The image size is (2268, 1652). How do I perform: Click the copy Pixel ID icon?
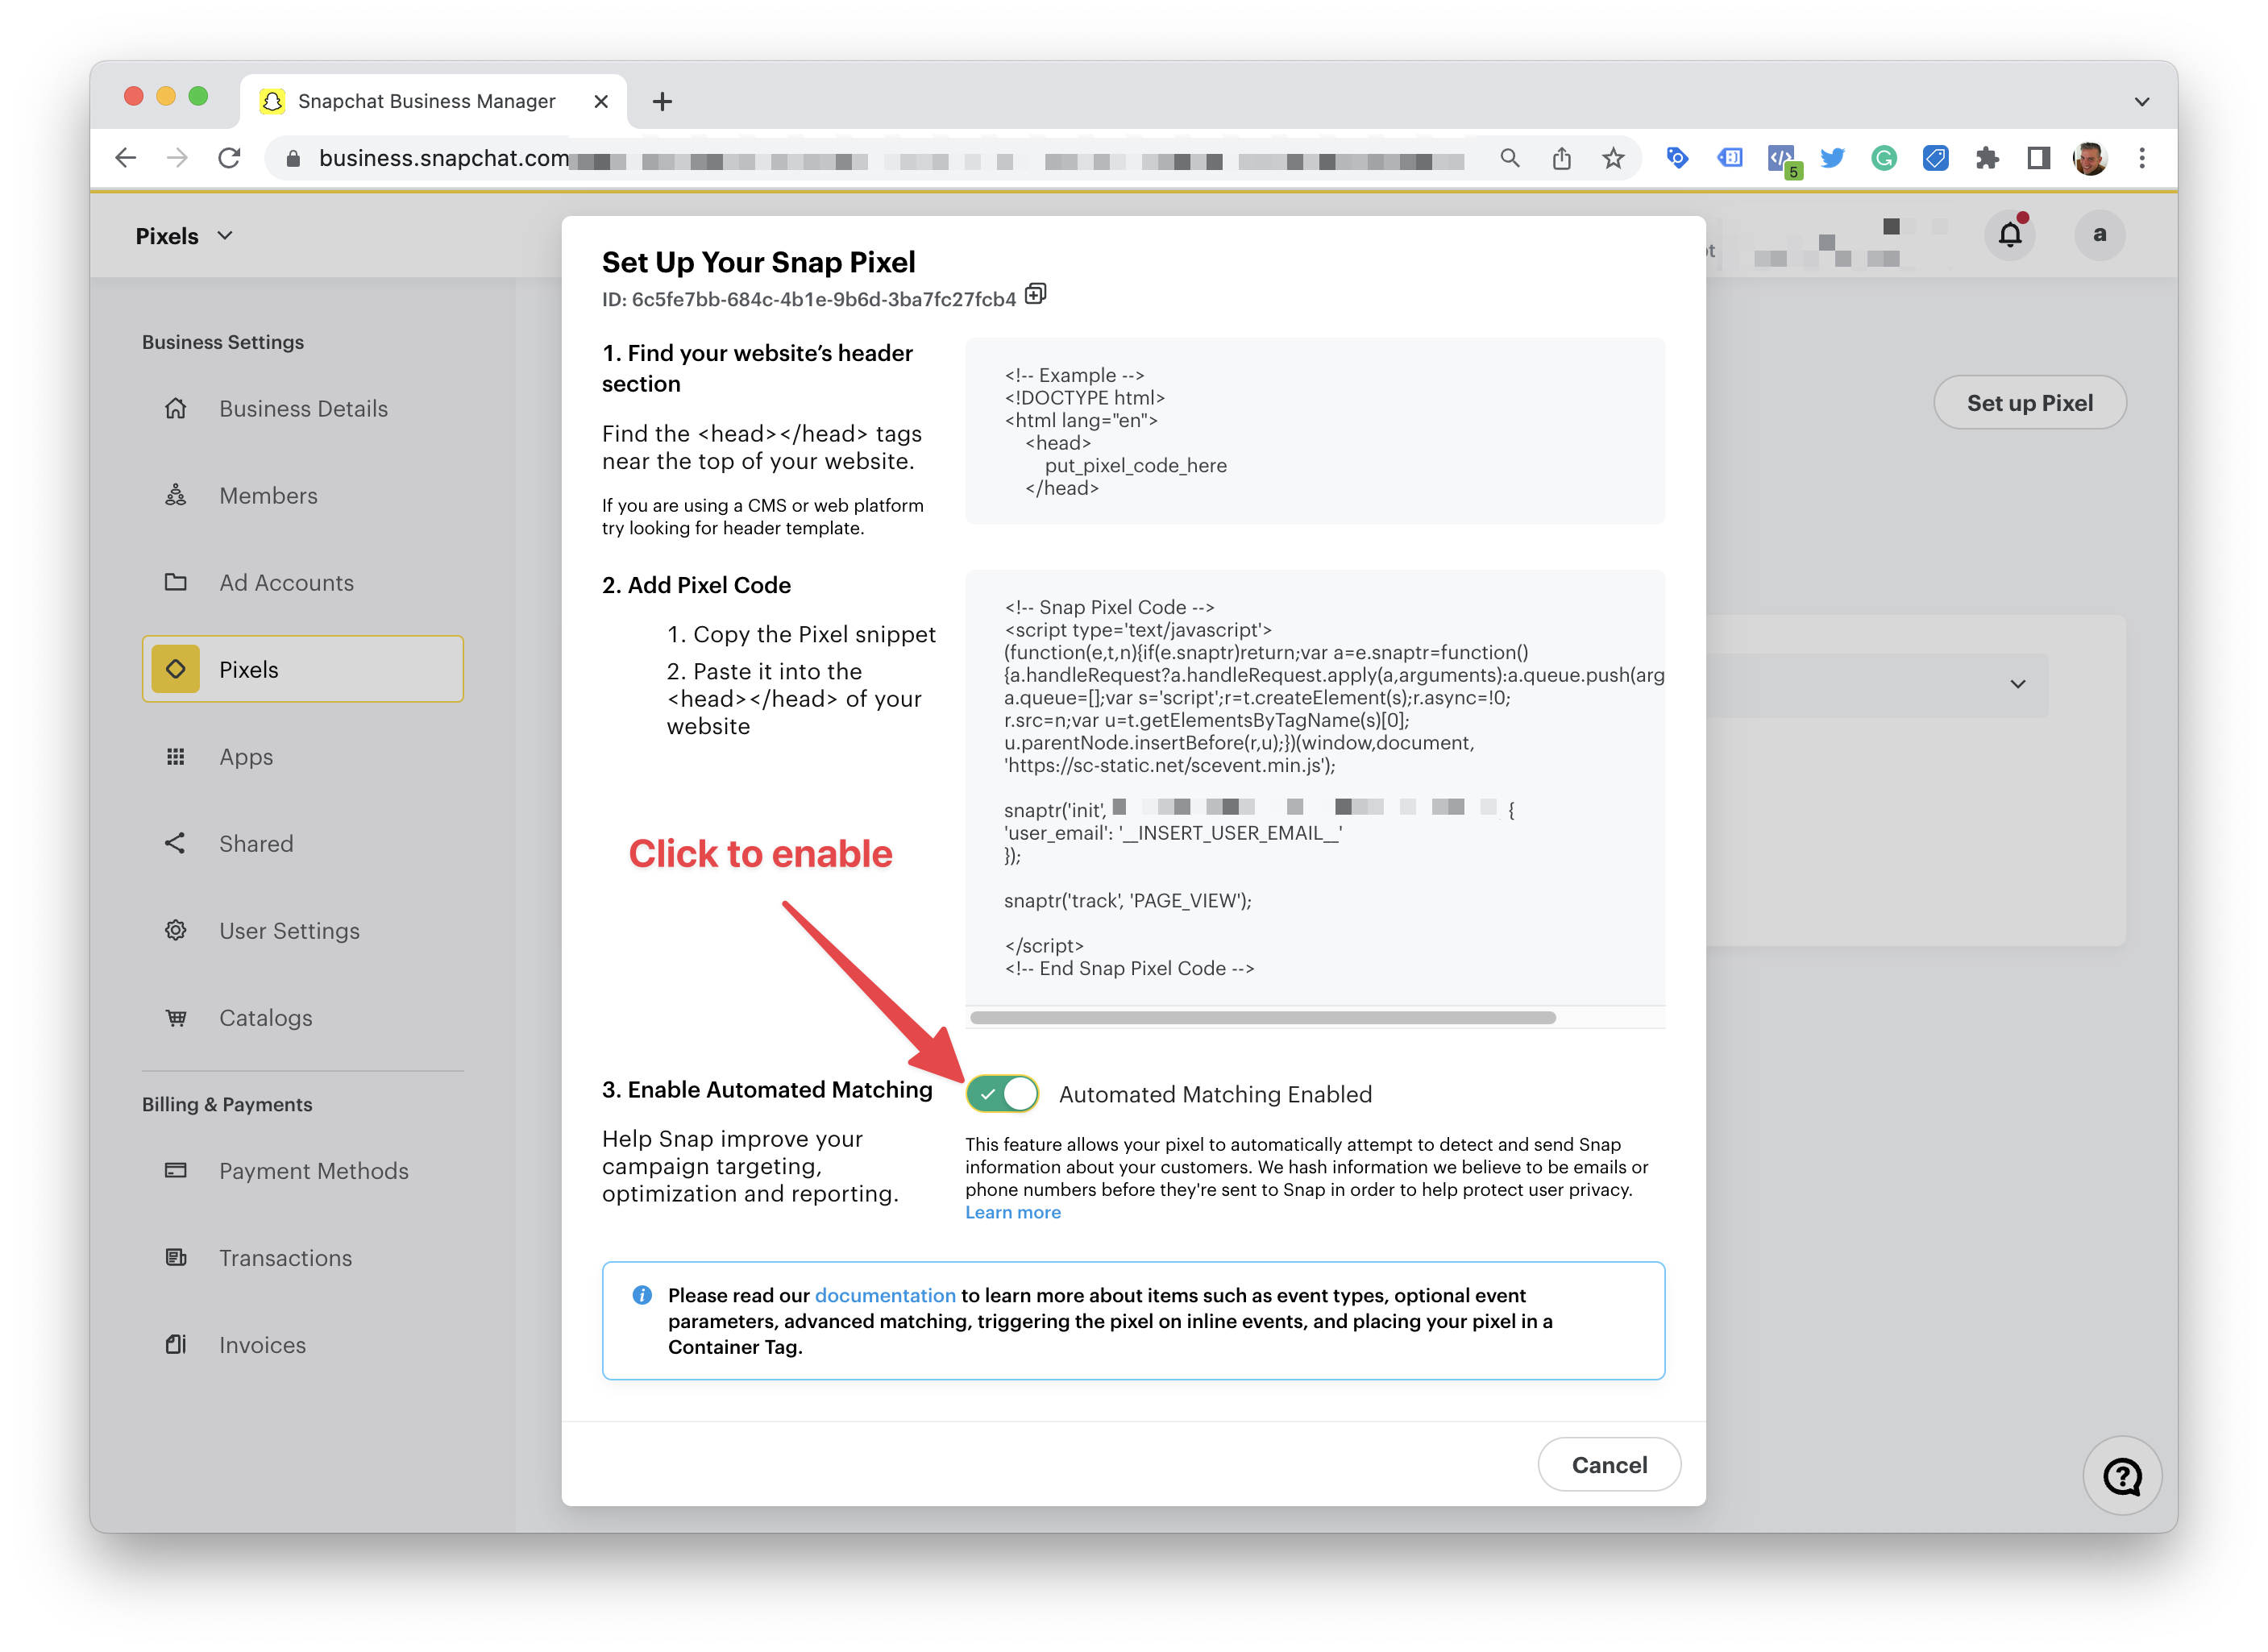coord(1039,296)
